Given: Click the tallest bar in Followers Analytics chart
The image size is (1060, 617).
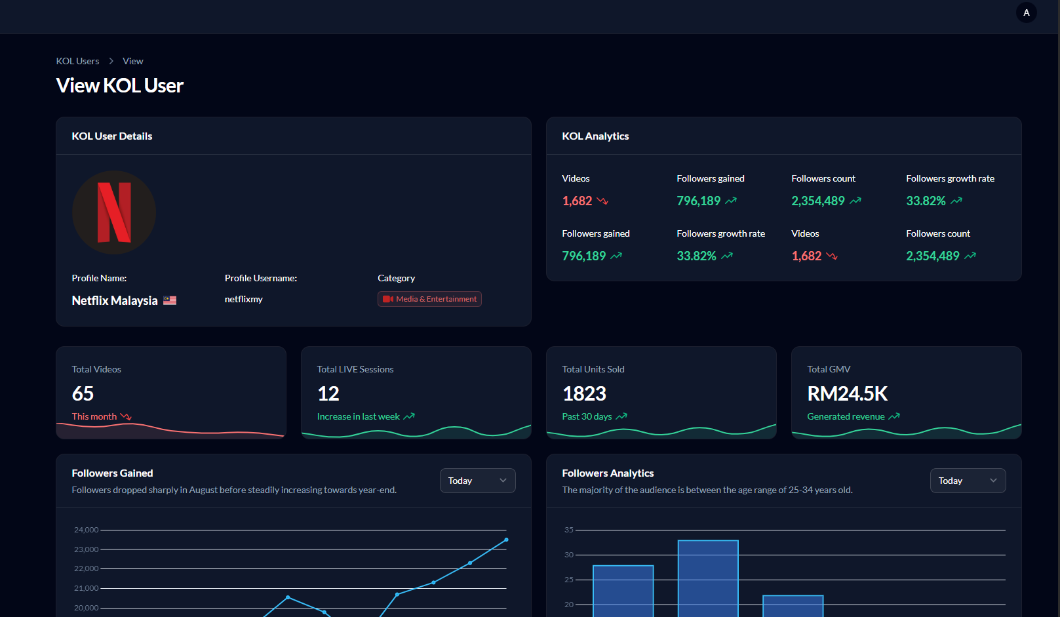Looking at the screenshot, I should pyautogui.click(x=708, y=577).
